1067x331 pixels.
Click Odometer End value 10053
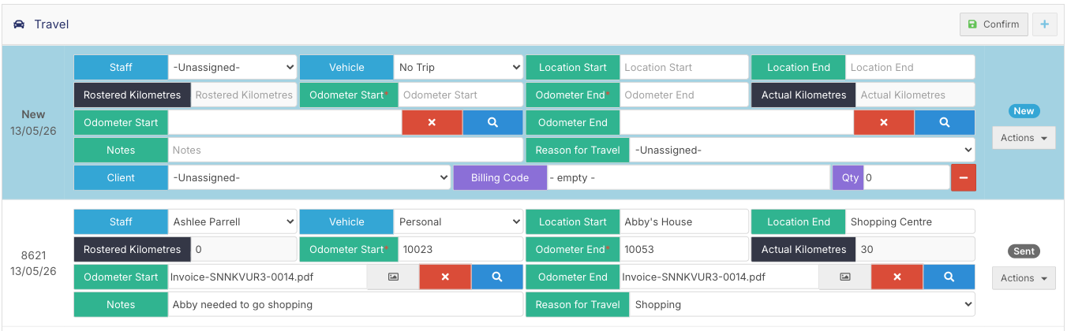(683, 250)
